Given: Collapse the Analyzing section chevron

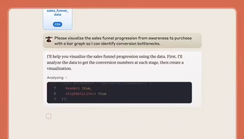Looking at the screenshot, I should pos(66,78).
